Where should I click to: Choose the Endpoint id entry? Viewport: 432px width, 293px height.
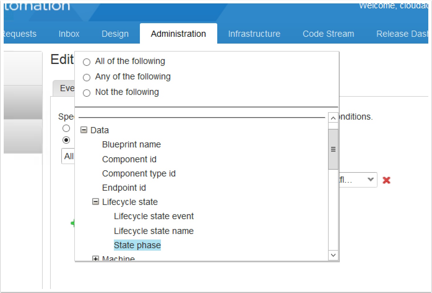point(124,188)
